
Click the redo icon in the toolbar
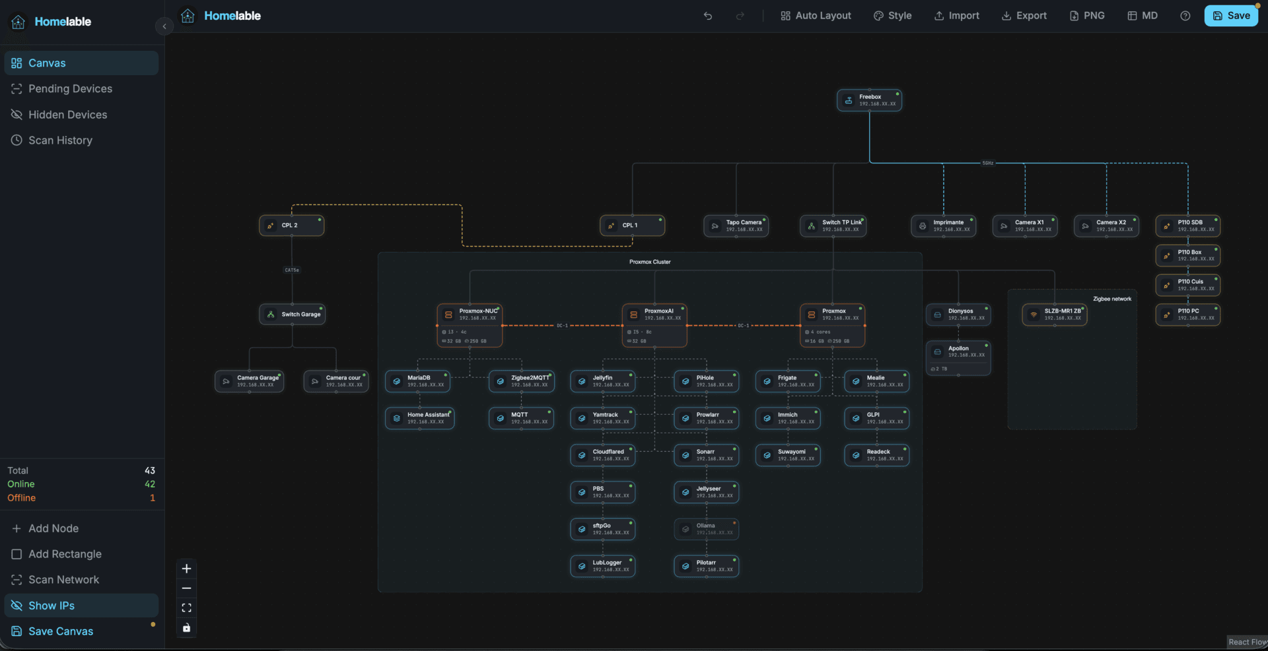[740, 15]
